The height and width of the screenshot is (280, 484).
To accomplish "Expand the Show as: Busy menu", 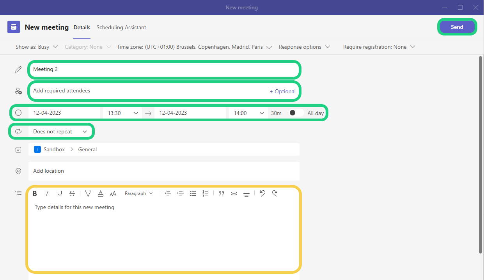I will [37, 47].
